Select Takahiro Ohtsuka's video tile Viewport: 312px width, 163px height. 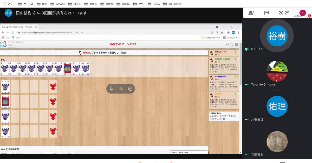[x=277, y=71]
